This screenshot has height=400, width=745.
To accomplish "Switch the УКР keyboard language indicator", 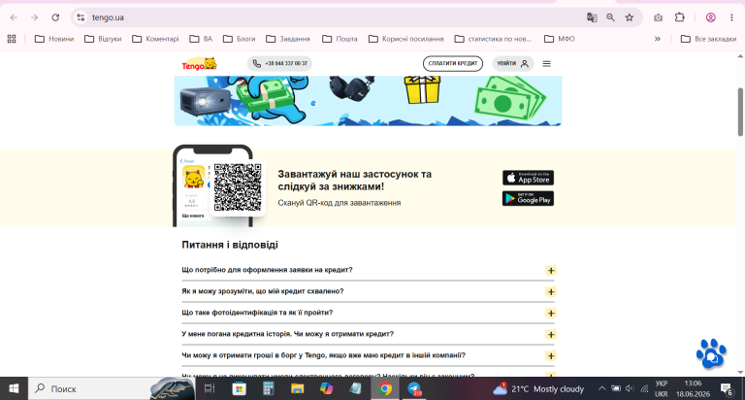I will pos(662,388).
